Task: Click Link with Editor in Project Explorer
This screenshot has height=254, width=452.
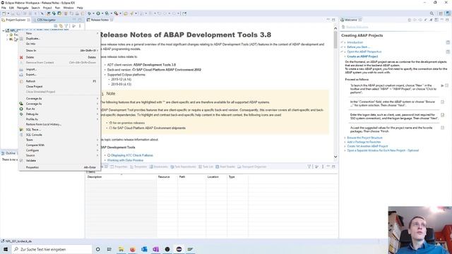Action: coord(61,26)
